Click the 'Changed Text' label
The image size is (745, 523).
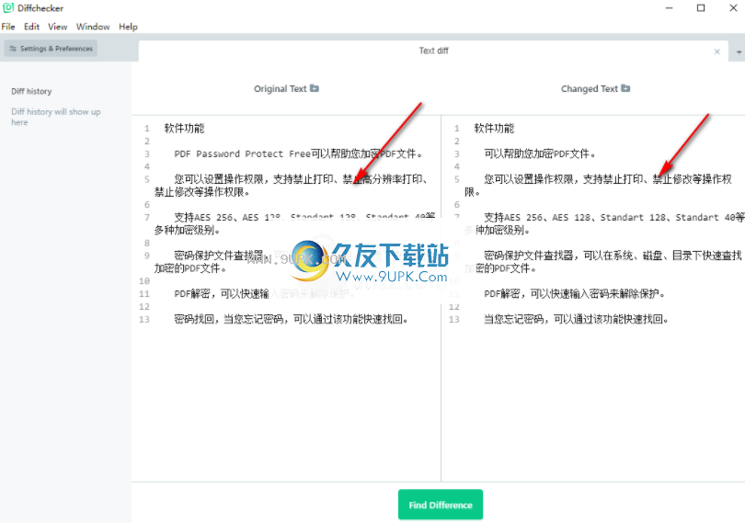click(x=590, y=89)
